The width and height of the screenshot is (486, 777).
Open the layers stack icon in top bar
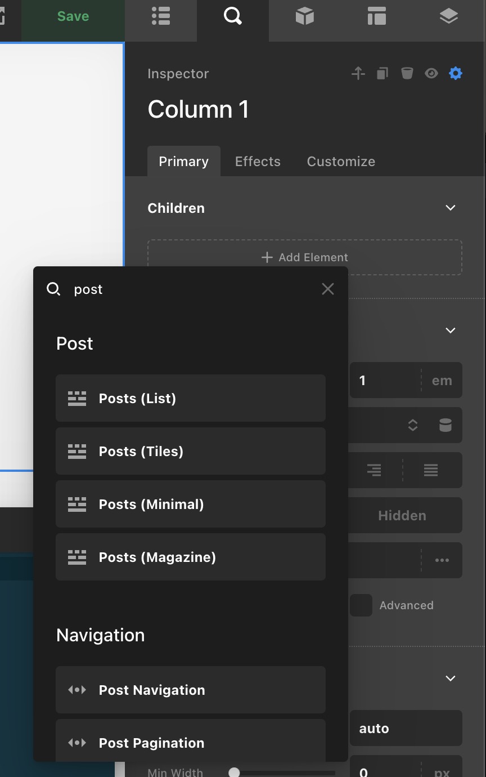pyautogui.click(x=448, y=17)
